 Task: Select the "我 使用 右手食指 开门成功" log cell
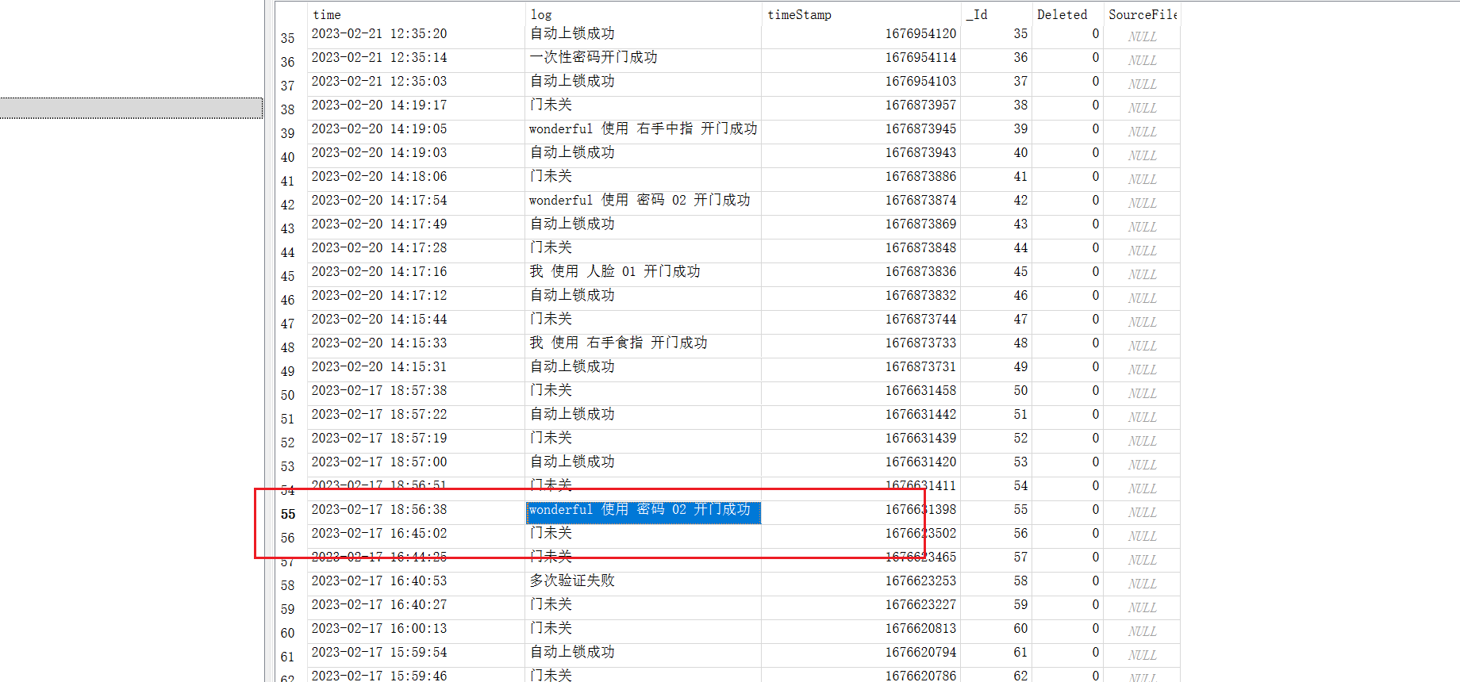click(x=618, y=343)
